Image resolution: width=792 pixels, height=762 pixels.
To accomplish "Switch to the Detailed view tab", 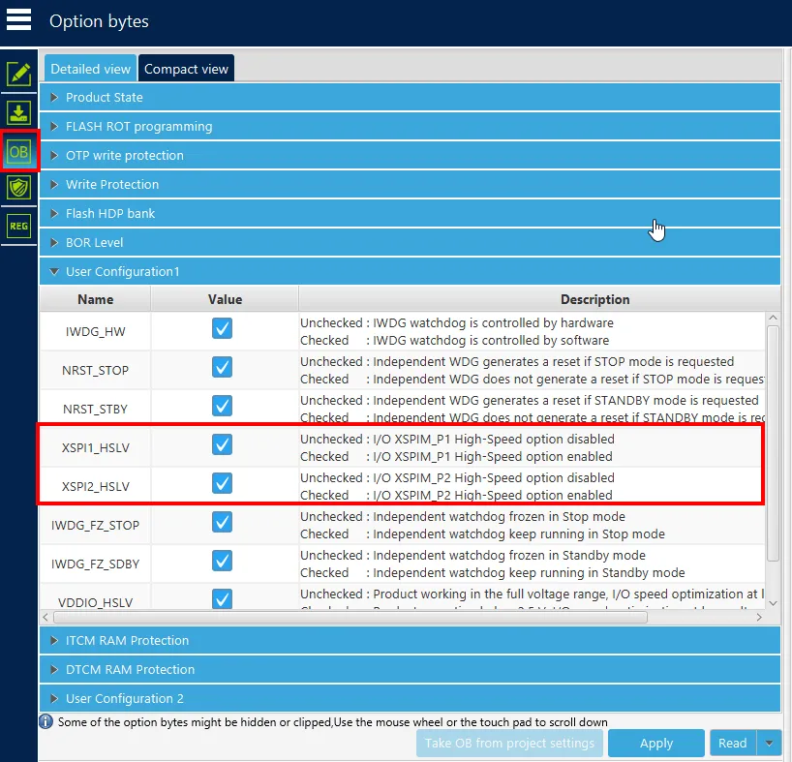I will [90, 68].
